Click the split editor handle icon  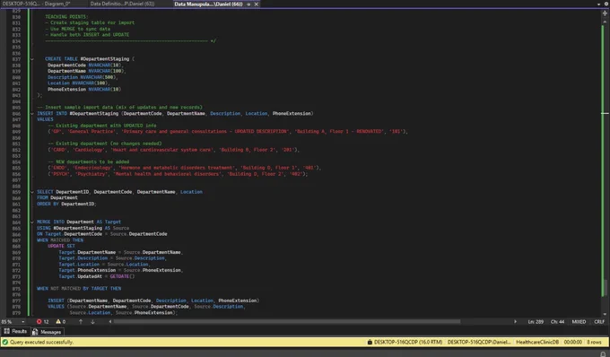pos(605,13)
